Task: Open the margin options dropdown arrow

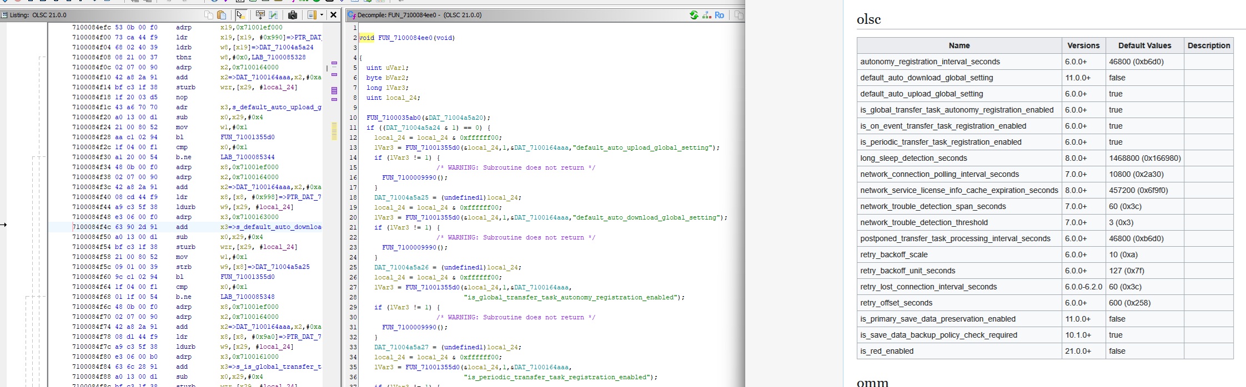Action: (321, 15)
